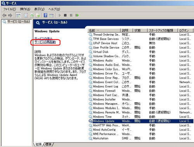Click the Stop Service square icon
Screen dimensions: 194x147
click(65, 15)
